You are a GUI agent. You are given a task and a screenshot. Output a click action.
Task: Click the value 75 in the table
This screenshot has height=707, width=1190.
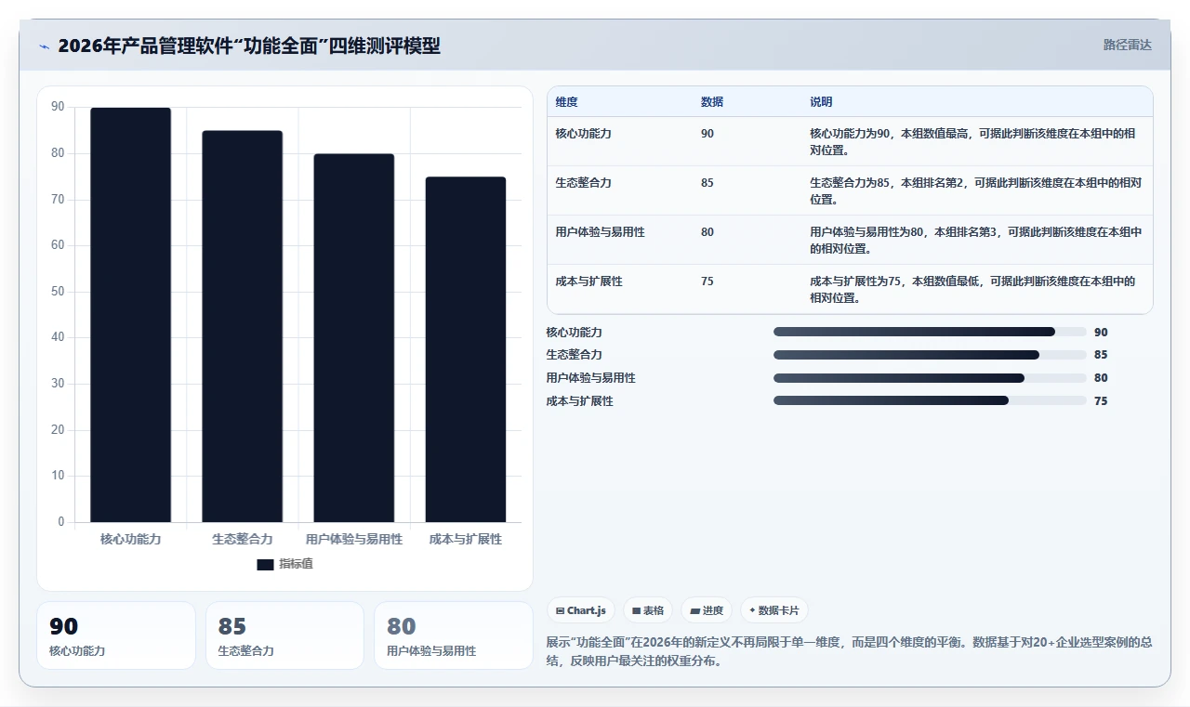707,281
